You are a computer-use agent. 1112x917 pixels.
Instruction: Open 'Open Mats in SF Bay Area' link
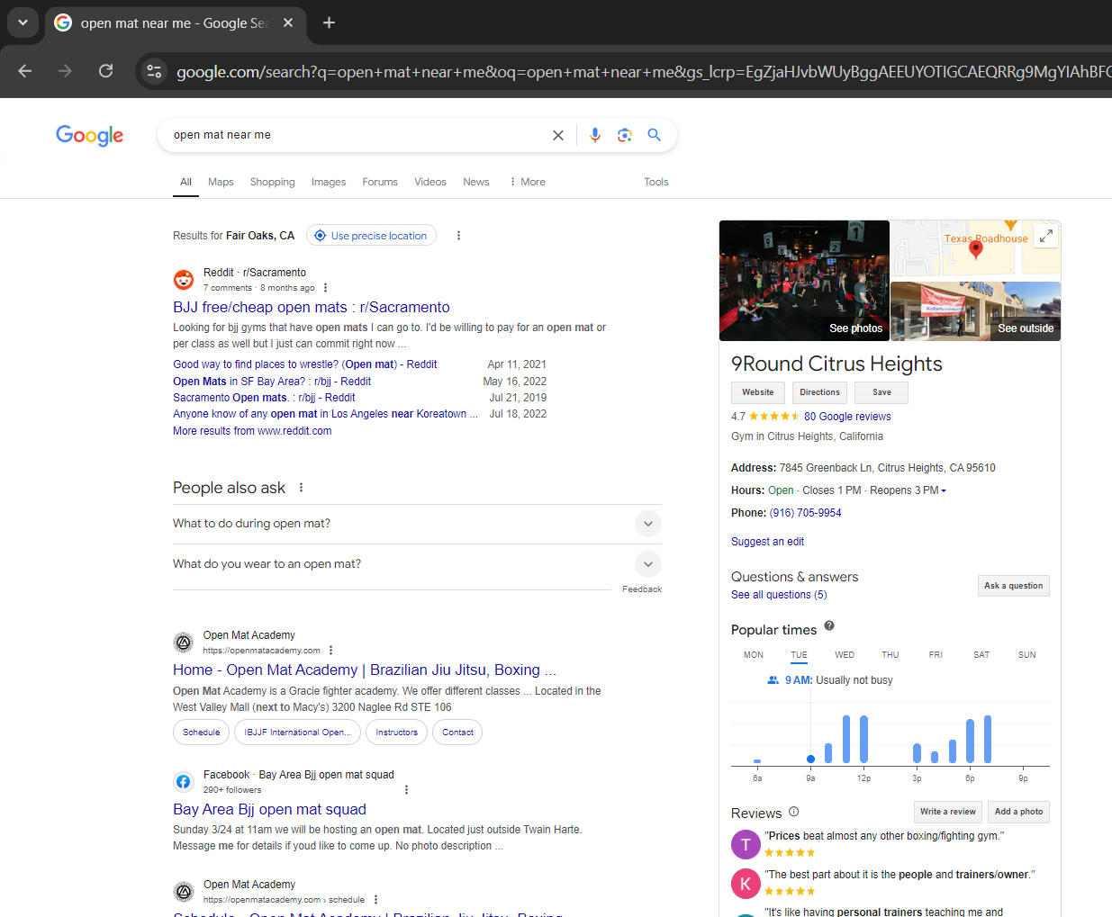(272, 382)
